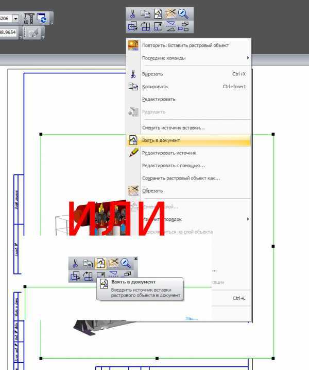Click pencil icon beside Редактировать источник
The height and width of the screenshot is (370, 309).
[133, 152]
